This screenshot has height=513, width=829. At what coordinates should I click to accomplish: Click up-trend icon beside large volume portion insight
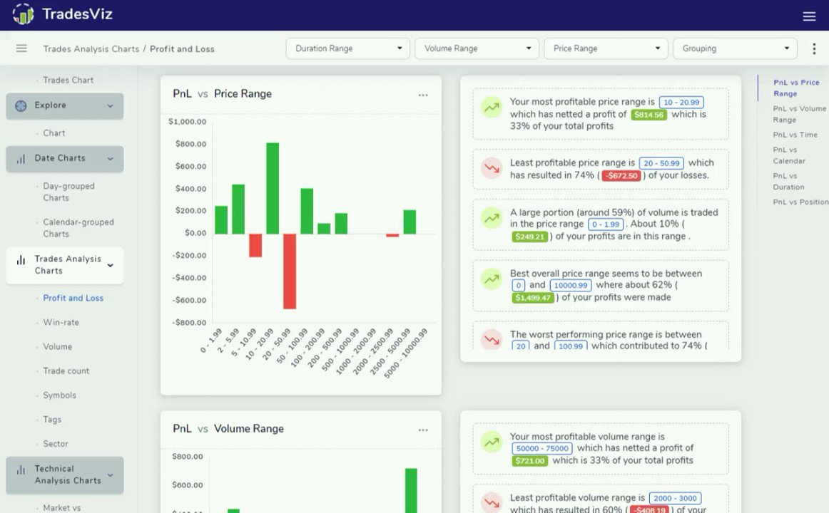(x=492, y=217)
